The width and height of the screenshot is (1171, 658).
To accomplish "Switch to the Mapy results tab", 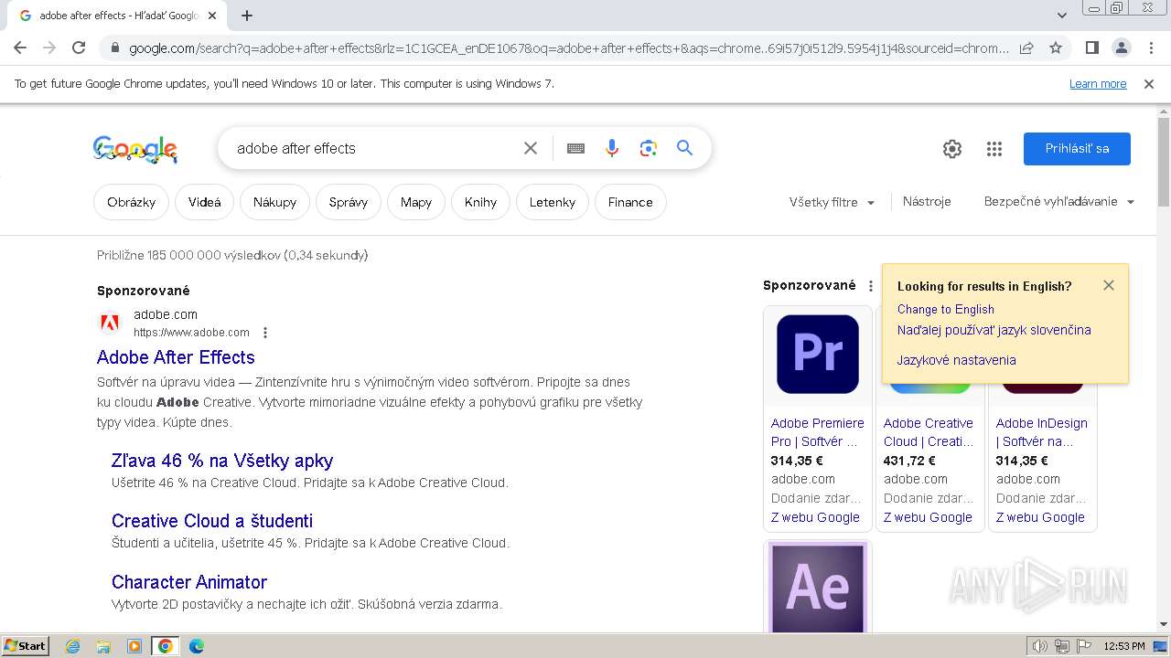I will click(x=416, y=202).
